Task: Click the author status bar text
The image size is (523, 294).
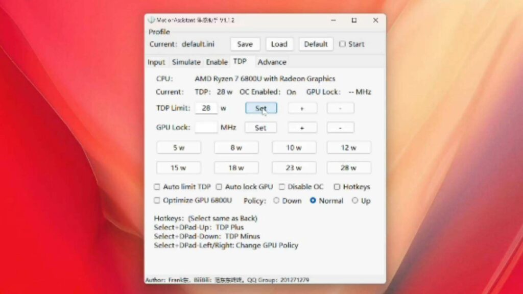Action: pyautogui.click(x=227, y=280)
